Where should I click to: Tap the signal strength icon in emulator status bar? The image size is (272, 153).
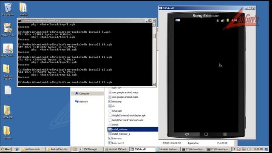pyautogui.click(x=223, y=20)
